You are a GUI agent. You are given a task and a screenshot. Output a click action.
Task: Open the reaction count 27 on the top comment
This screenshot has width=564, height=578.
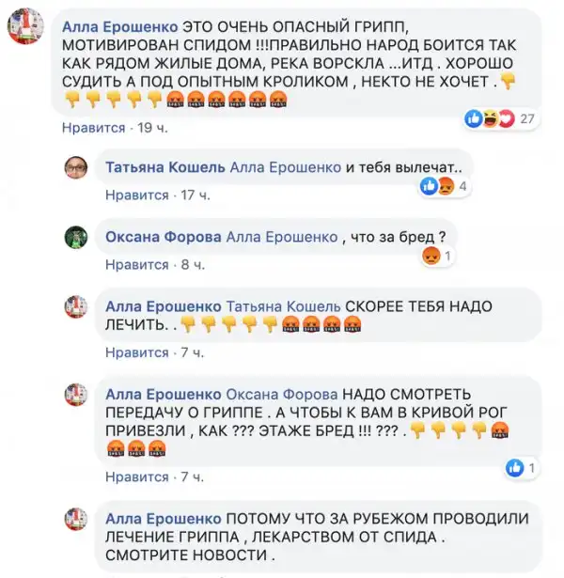pyautogui.click(x=527, y=118)
